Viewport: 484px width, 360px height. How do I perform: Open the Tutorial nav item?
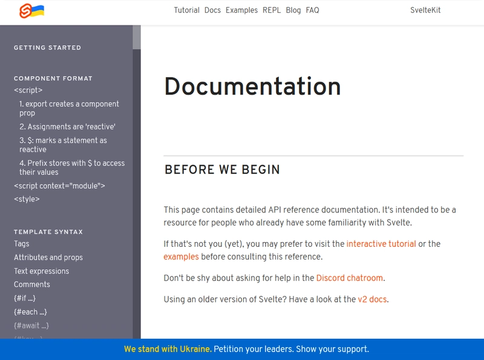pyautogui.click(x=186, y=10)
